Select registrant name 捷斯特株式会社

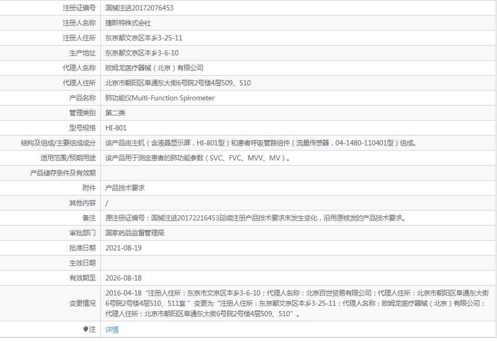128,23
